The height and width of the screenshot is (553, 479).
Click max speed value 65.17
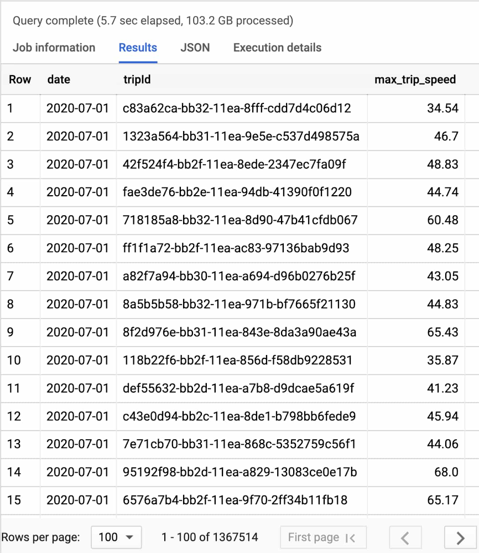point(442,500)
